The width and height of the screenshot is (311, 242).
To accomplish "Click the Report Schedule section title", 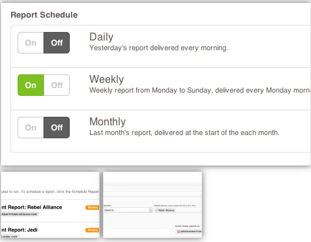I will coord(44,15).
